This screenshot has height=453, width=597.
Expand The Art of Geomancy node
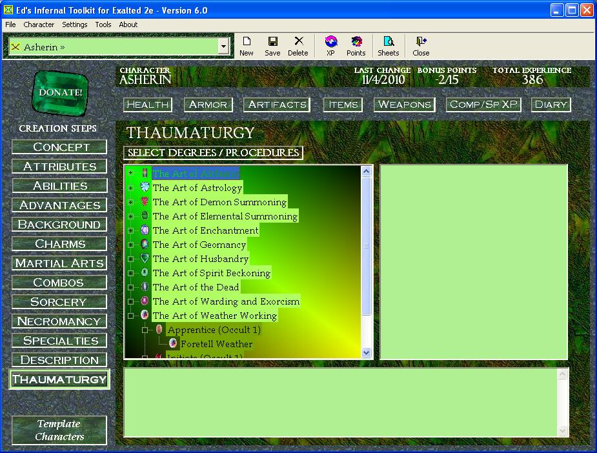[131, 245]
